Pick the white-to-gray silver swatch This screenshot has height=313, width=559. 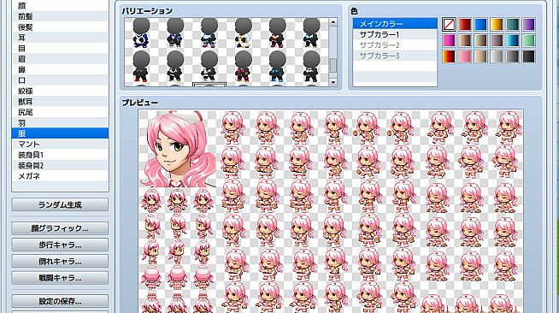point(497,56)
